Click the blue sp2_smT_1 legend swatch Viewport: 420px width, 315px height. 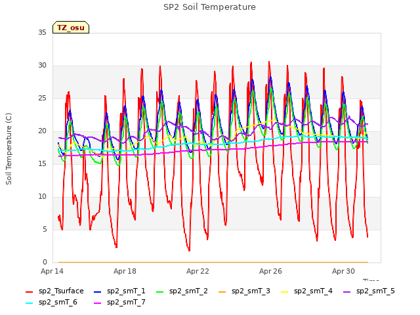(x=98, y=291)
